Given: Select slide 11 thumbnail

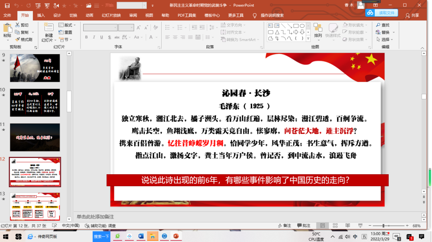Looking at the screenshot, I should coord(35,137).
